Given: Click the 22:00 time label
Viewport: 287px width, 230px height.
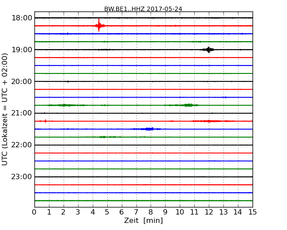Looking at the screenshot, I should coord(22,145).
